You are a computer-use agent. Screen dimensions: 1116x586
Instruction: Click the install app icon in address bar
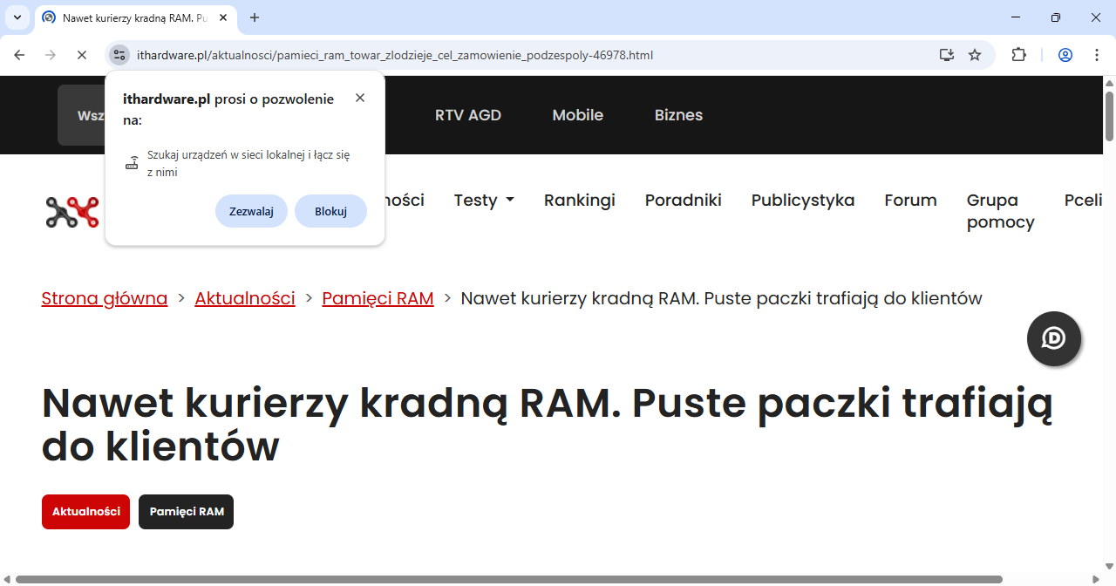coord(947,55)
